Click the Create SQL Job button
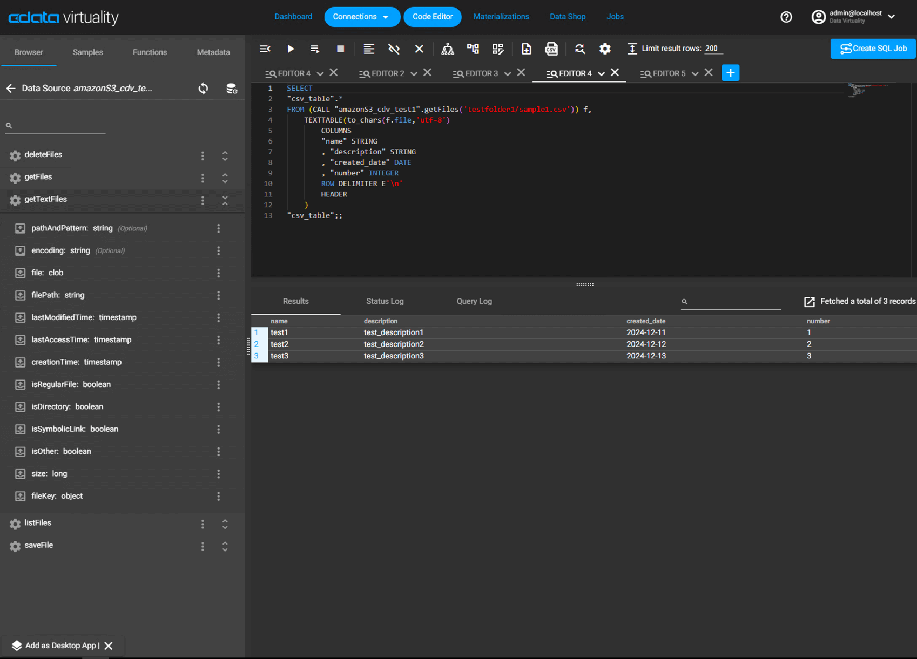The width and height of the screenshot is (917, 659). pos(873,49)
